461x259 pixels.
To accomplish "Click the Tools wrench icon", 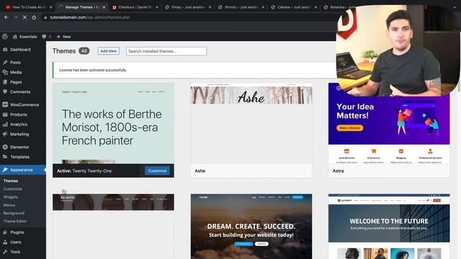I will pos(5,252).
